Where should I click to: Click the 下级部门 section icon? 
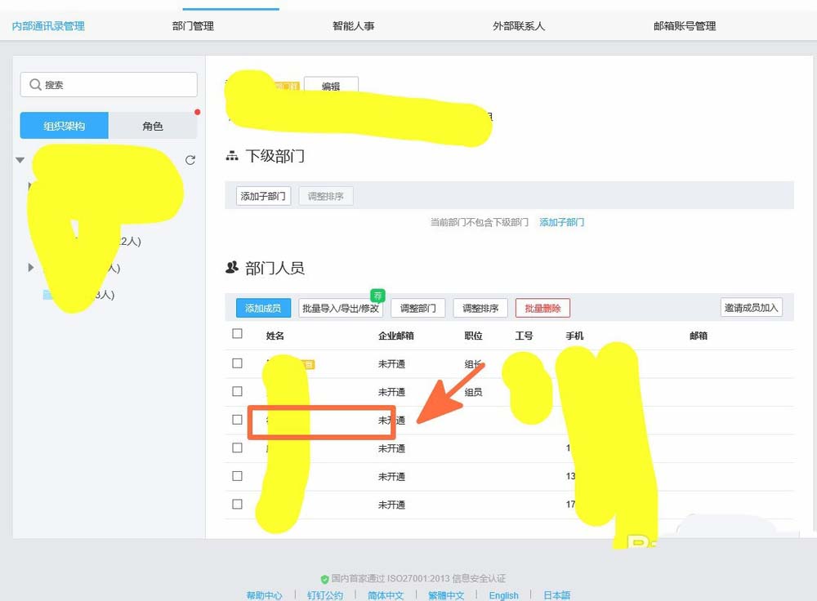[x=232, y=155]
